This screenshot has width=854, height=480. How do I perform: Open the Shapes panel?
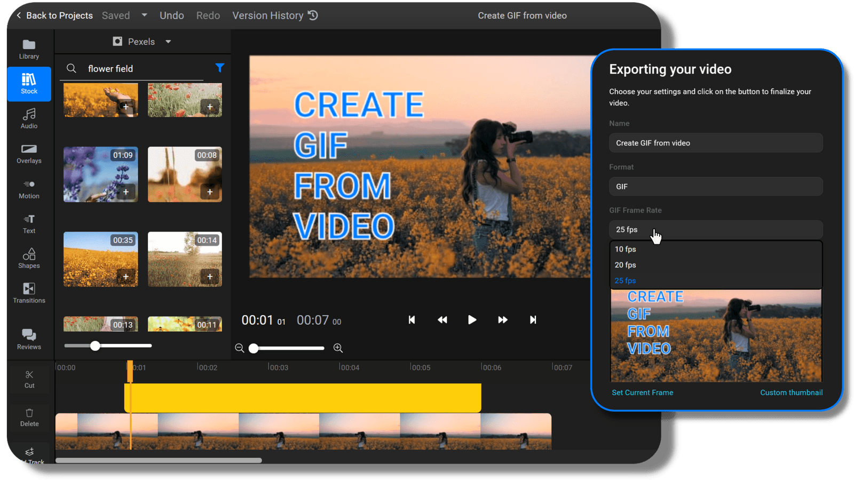click(x=29, y=258)
